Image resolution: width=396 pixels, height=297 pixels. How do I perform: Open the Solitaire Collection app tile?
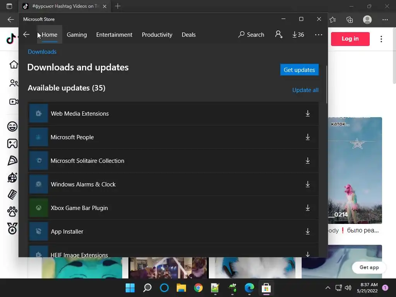(x=39, y=160)
